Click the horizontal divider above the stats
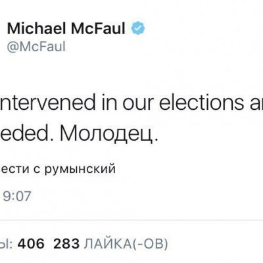The image size is (263, 263). pos(131,220)
